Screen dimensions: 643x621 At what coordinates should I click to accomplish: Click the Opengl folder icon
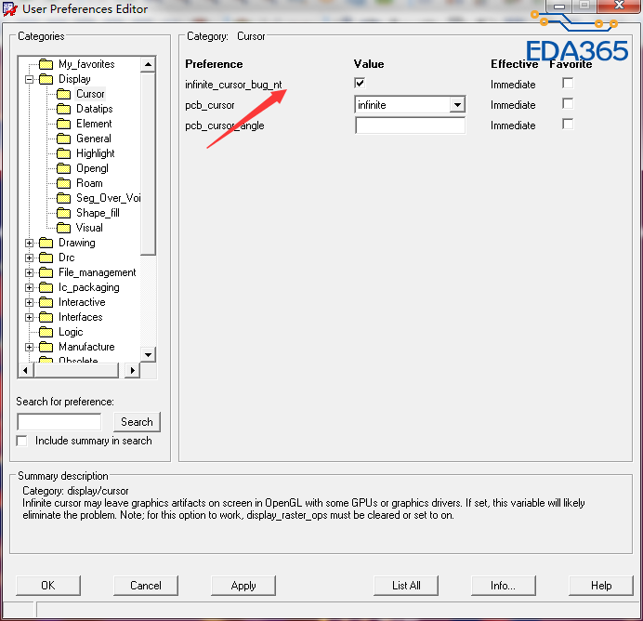click(x=63, y=168)
